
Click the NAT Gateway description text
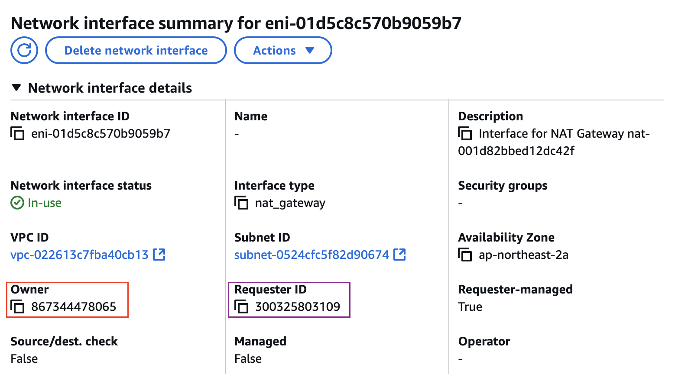point(563,134)
